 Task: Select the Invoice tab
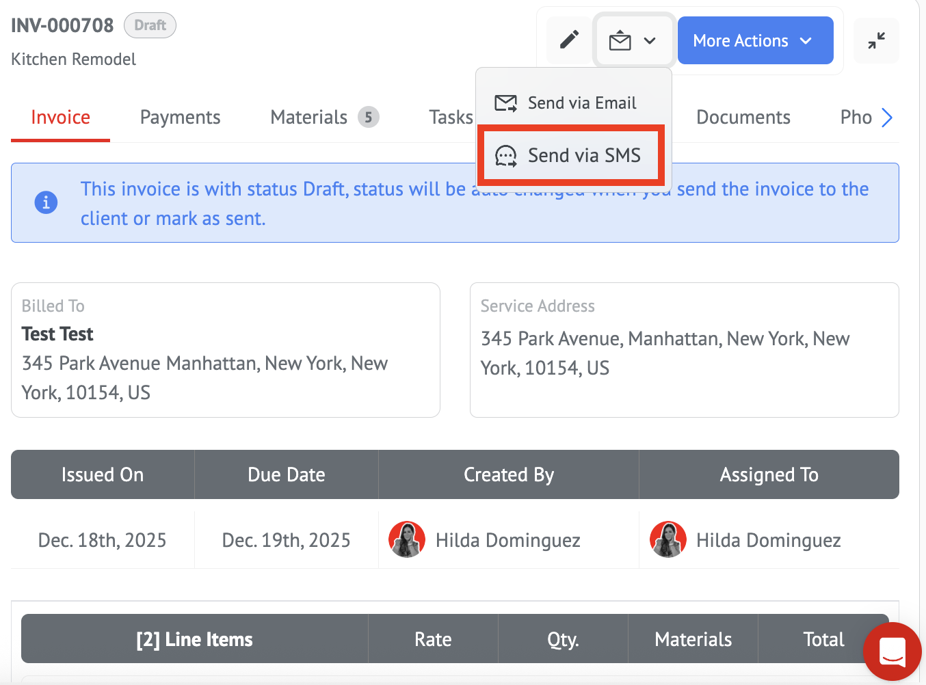point(60,118)
